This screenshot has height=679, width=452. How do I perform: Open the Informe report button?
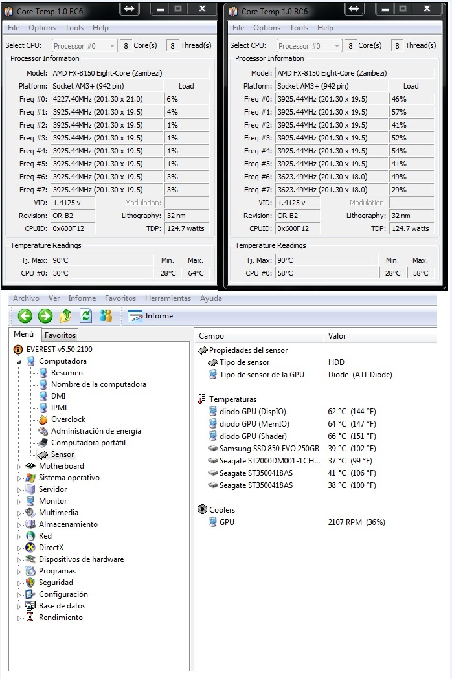150,316
